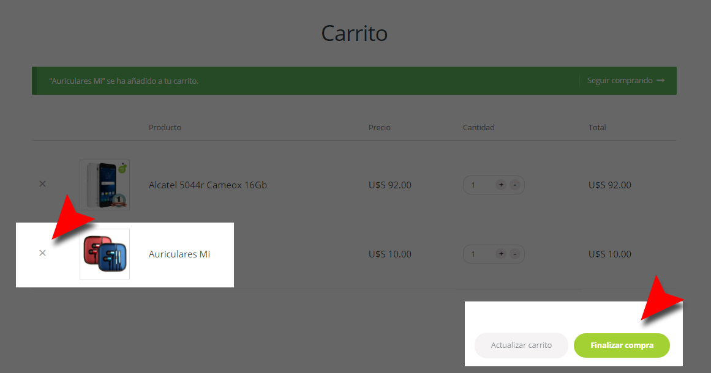Open the Auriculares Mi earphones thumbnail

click(105, 254)
